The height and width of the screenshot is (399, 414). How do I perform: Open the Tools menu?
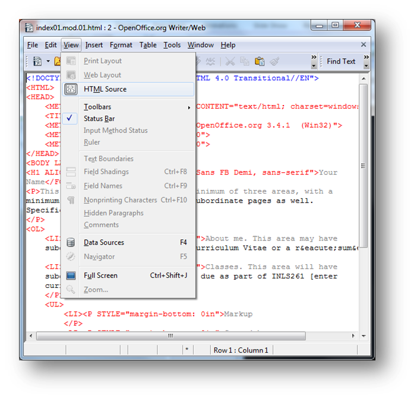click(172, 45)
